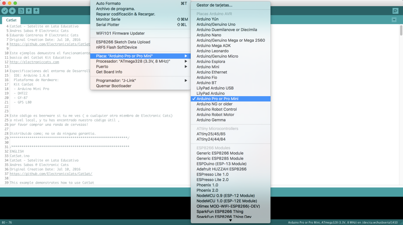Image resolution: width=403 pixels, height=225 pixels.
Task: Select Arduino Nano board
Action: point(231,35)
